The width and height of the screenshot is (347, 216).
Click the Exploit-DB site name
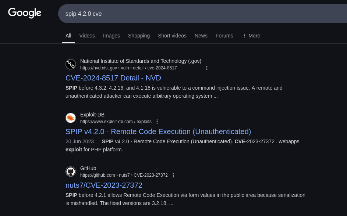[92, 115]
